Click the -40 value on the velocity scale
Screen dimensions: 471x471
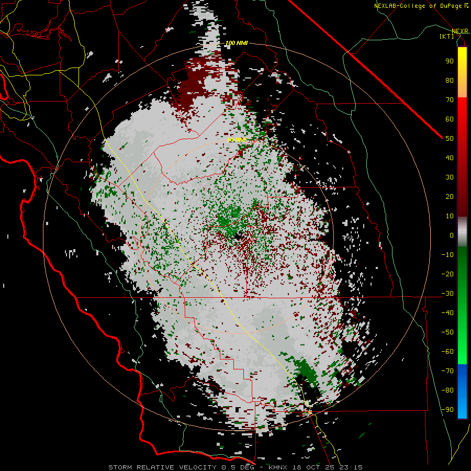447,313
